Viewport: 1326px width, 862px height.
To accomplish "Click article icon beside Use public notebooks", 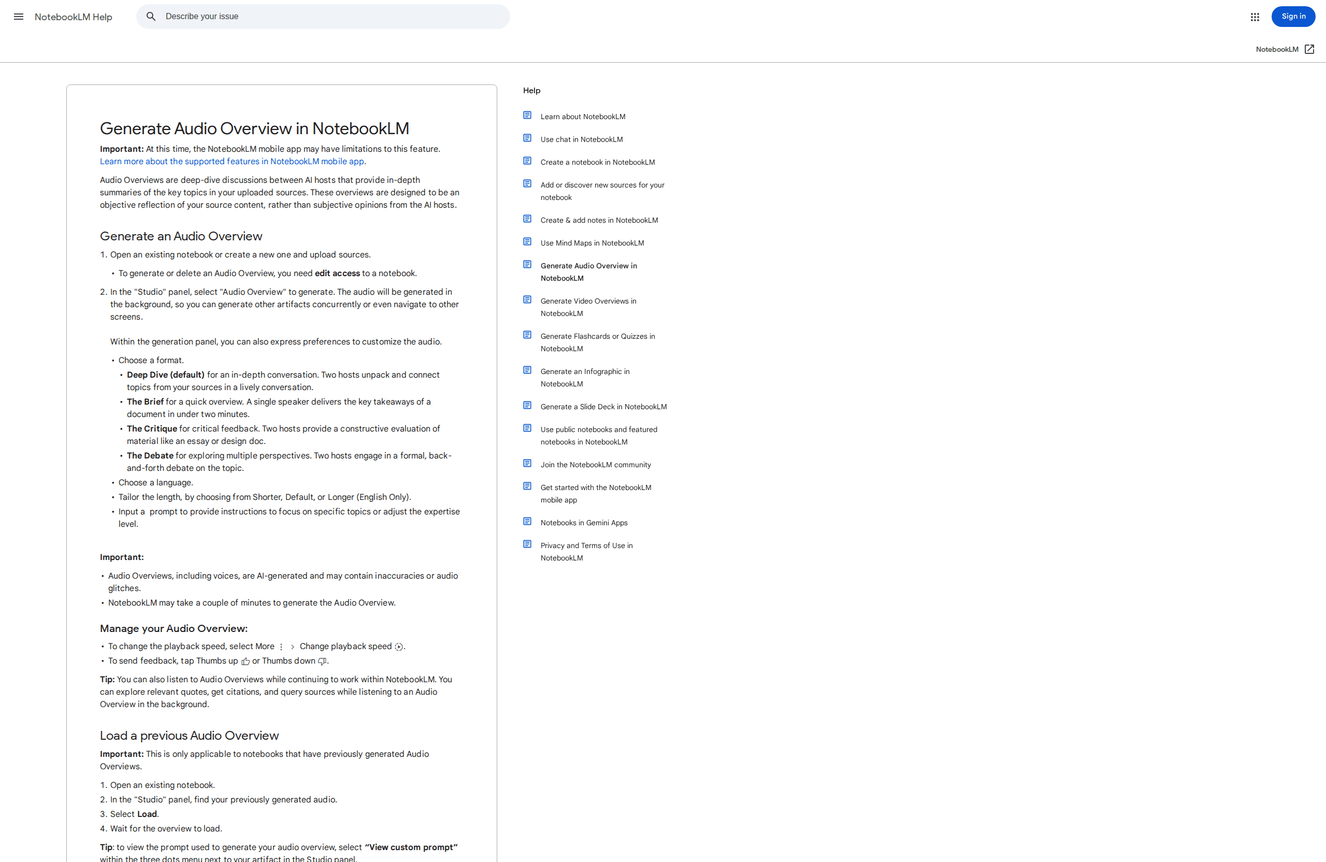I will 527,428.
